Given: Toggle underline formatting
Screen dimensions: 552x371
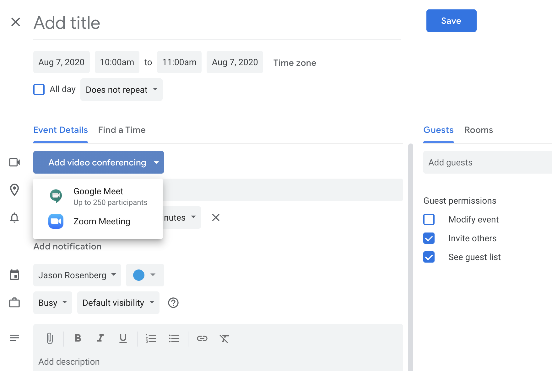Looking at the screenshot, I should [123, 338].
